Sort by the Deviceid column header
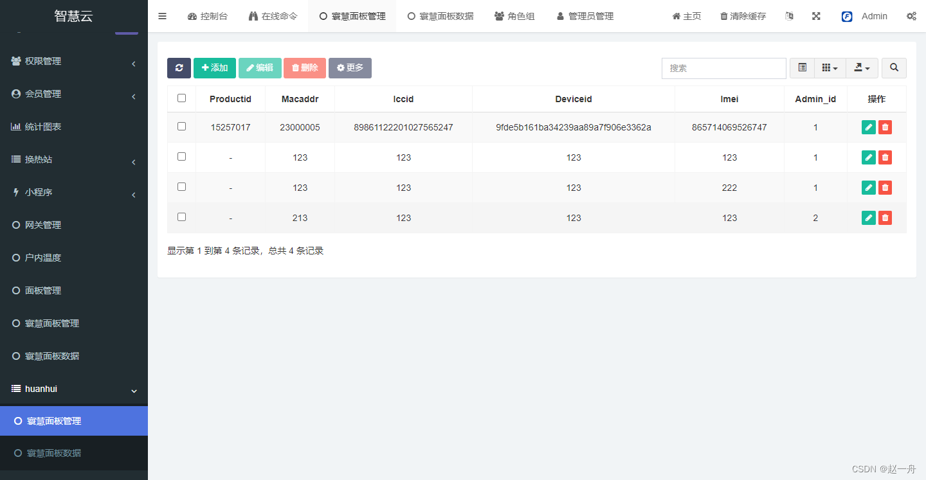Image resolution: width=926 pixels, height=480 pixels. [x=574, y=99]
